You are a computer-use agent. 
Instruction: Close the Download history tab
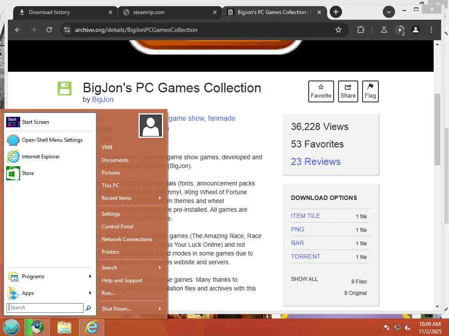110,12
